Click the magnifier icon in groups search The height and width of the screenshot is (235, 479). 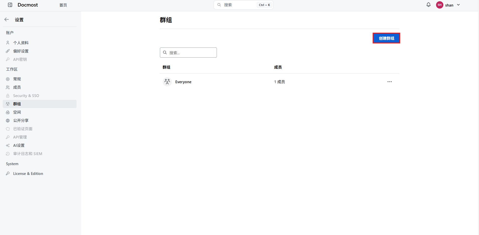pos(165,53)
